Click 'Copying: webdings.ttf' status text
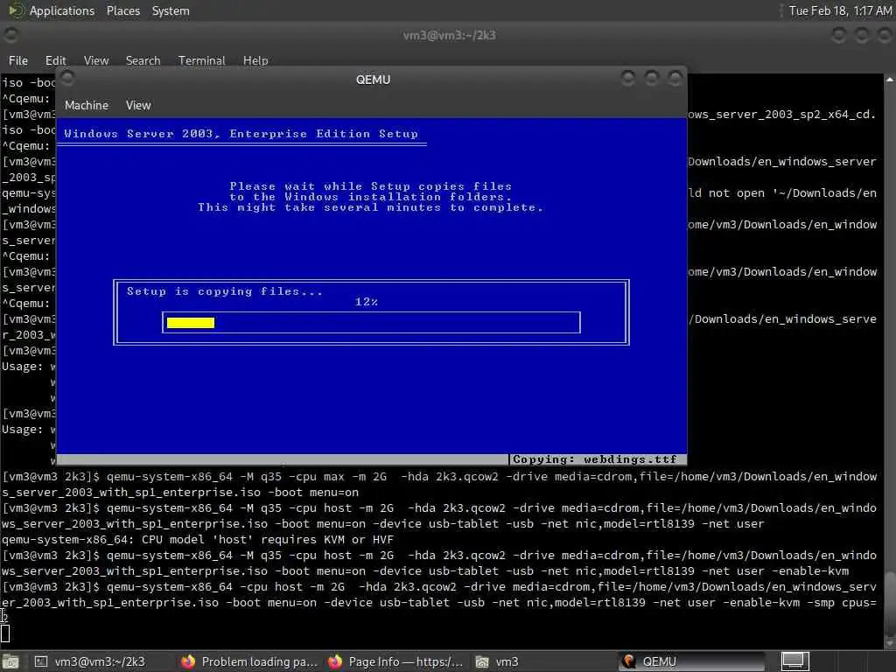Image resolution: width=896 pixels, height=672 pixels. pyautogui.click(x=595, y=459)
